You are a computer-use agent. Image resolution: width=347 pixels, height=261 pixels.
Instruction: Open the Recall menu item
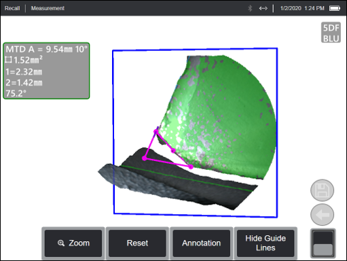(x=12, y=8)
